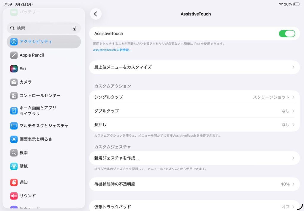
Task: Open Notifications (通知) bell icon
Action: (x=14, y=182)
